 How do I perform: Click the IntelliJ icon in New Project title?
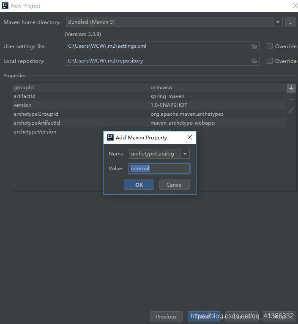coord(5,5)
